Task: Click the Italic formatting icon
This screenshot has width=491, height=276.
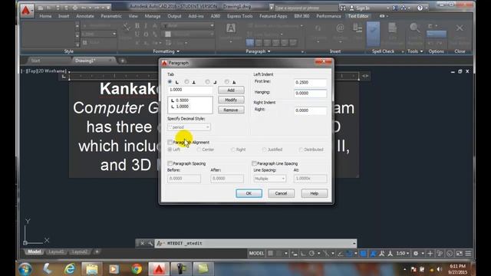Action: point(146,26)
